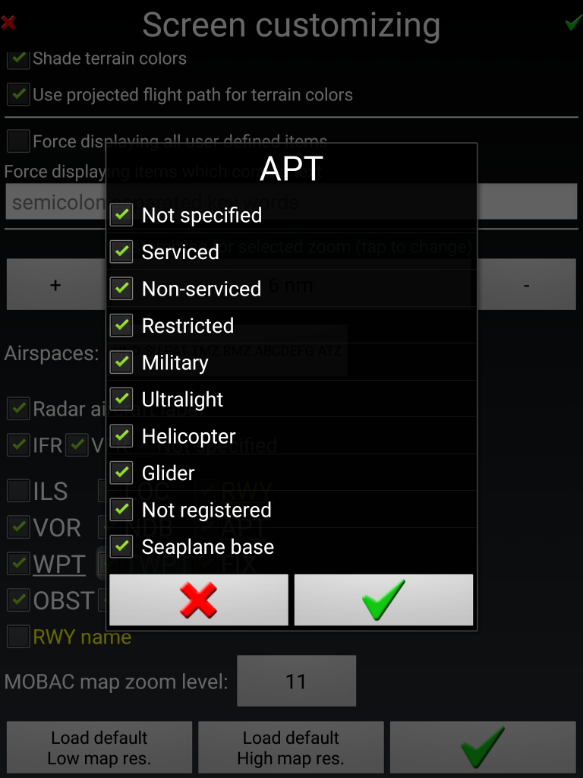This screenshot has height=778, width=583.
Task: Tap the minus zoom button
Action: [x=527, y=284]
